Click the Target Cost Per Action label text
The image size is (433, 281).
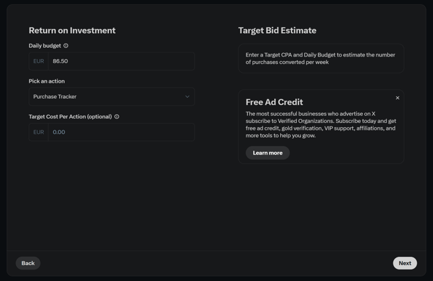pyautogui.click(x=70, y=117)
